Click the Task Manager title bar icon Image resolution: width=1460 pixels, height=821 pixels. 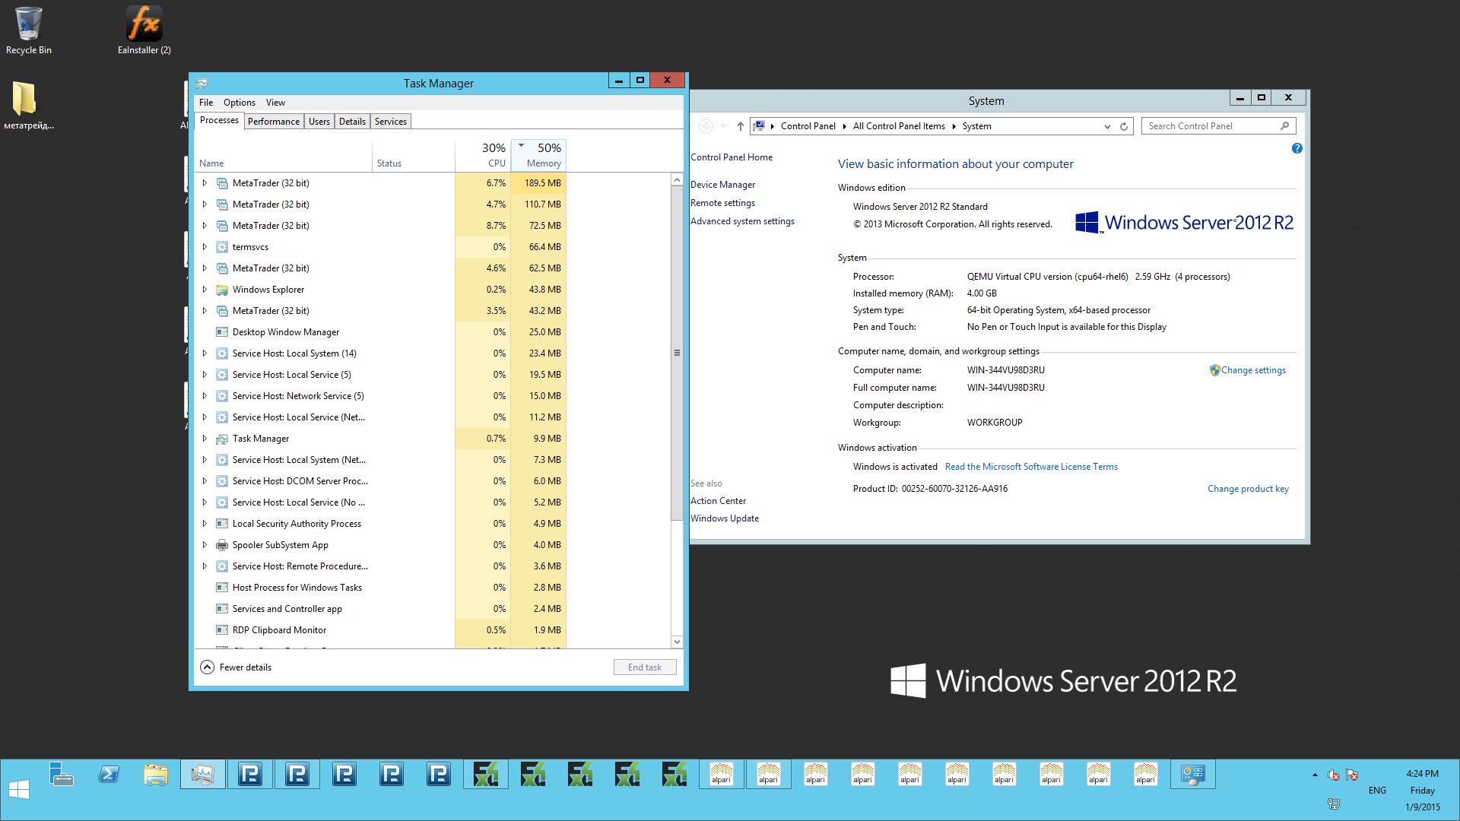[202, 84]
